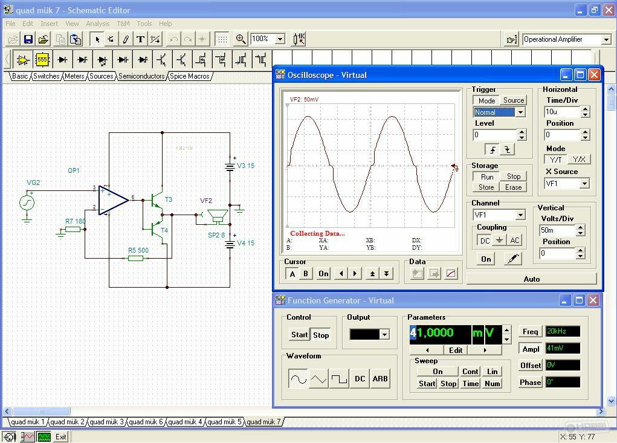Choose the triangle waveform button
The width and height of the screenshot is (617, 443).
coord(318,379)
